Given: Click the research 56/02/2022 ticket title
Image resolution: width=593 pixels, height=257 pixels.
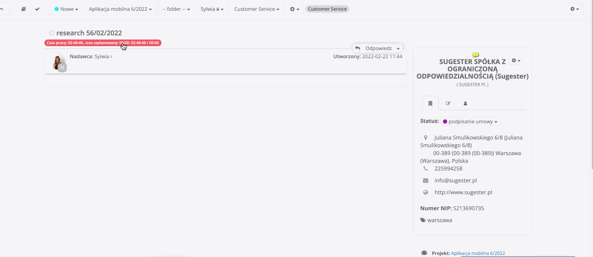Looking at the screenshot, I should (x=89, y=33).
